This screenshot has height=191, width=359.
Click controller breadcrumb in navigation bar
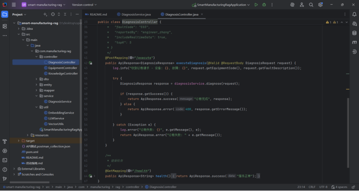coord(132,187)
